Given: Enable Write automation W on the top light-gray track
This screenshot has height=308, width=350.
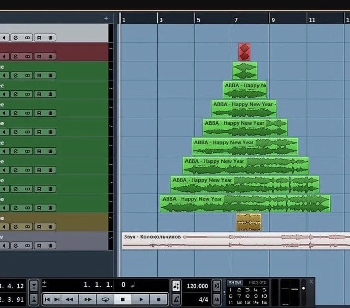Looking at the screenshot, I should click(x=50, y=38).
